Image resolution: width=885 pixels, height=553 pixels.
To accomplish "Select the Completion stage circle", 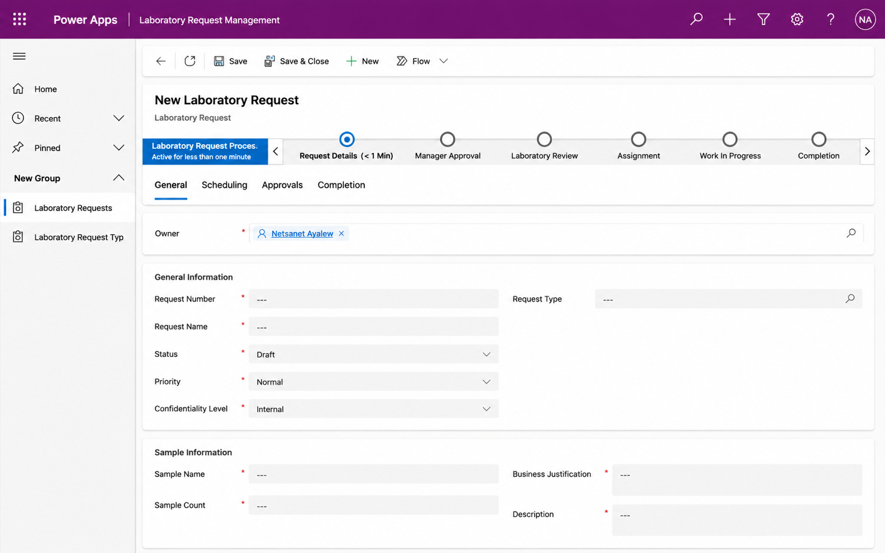I will tap(819, 139).
